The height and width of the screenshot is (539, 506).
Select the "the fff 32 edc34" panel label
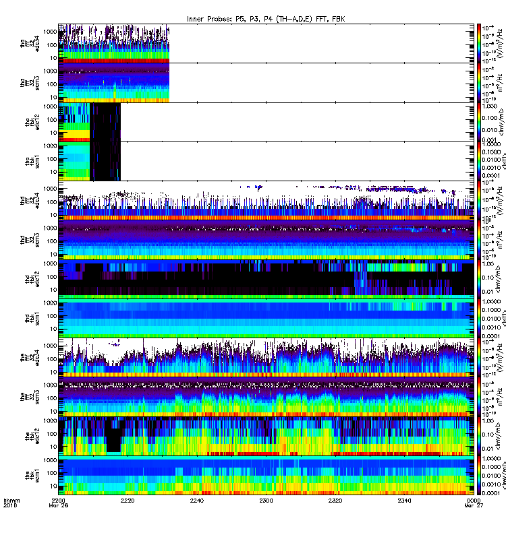coord(28,358)
